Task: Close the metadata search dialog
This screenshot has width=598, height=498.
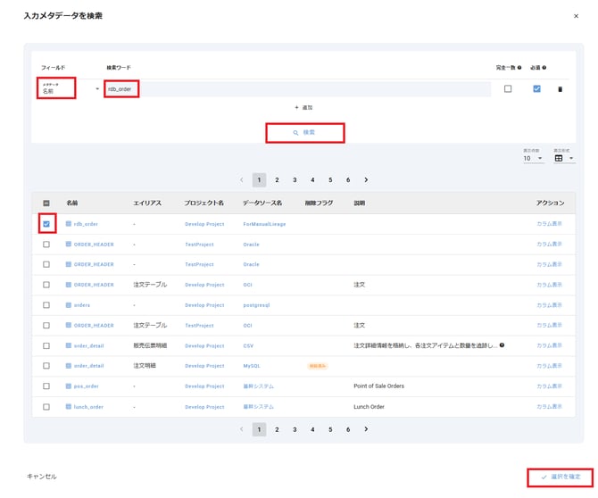Action: pos(576,16)
